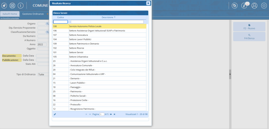This screenshot has width=269, height=129.
Task: Expand the collapsed right side panel arrow
Action: [x=230, y=74]
